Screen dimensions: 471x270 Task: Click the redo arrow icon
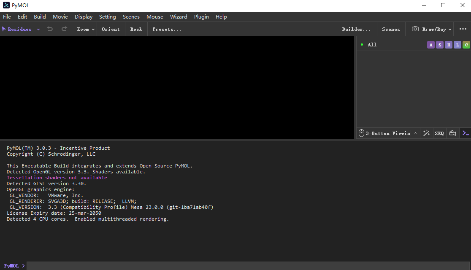coord(64,29)
